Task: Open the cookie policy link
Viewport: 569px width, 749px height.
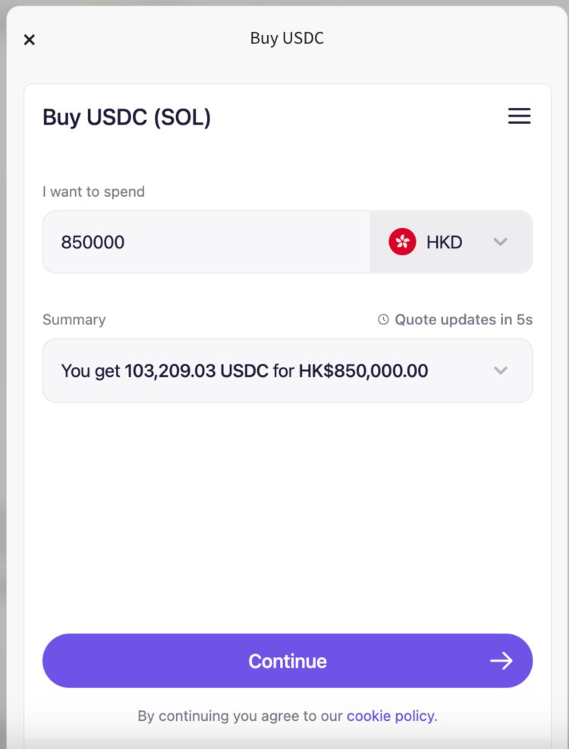Action: tap(391, 716)
